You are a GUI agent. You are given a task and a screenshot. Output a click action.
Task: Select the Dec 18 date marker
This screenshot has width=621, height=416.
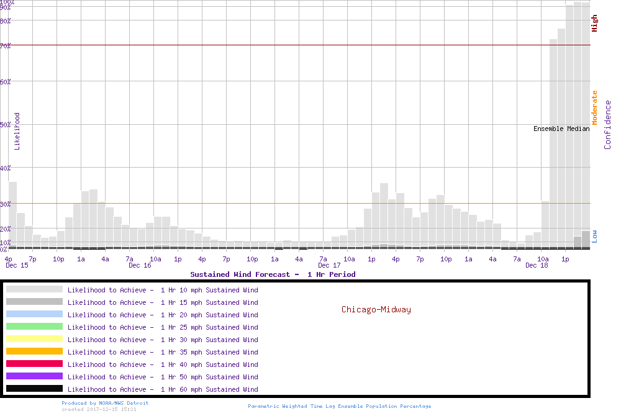pos(537,265)
